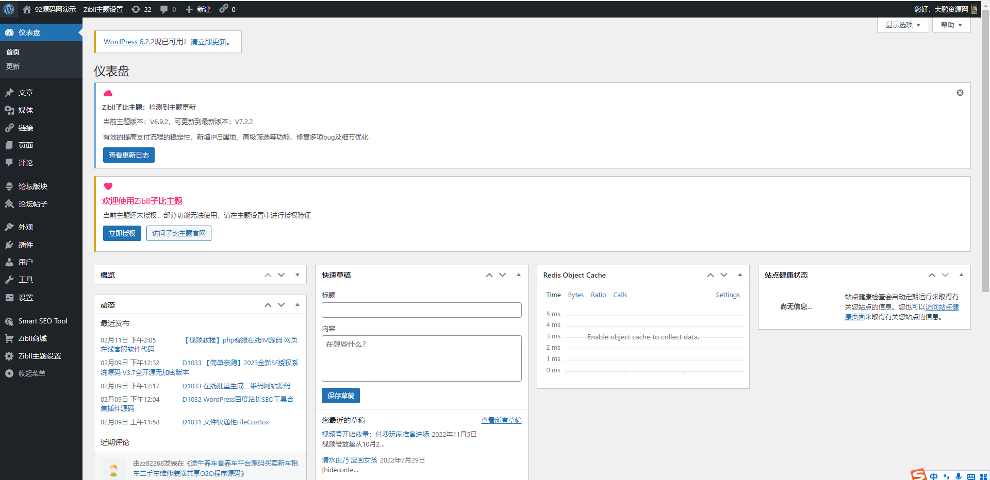
Task: Toggle the 站点健康状态 panel collapse triangle
Action: point(961,275)
